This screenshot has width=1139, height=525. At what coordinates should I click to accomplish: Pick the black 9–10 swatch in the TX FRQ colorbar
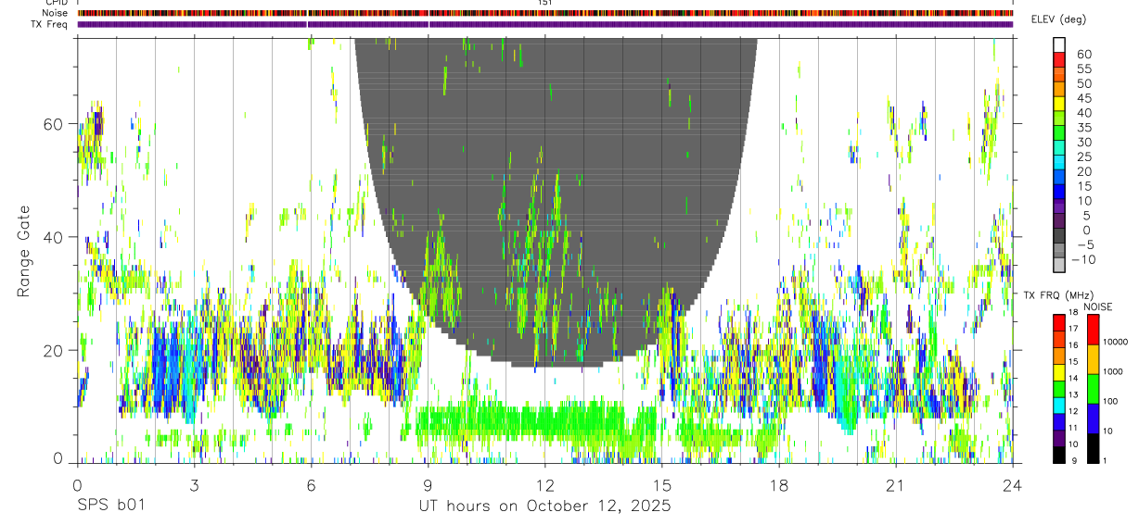pos(1059,453)
